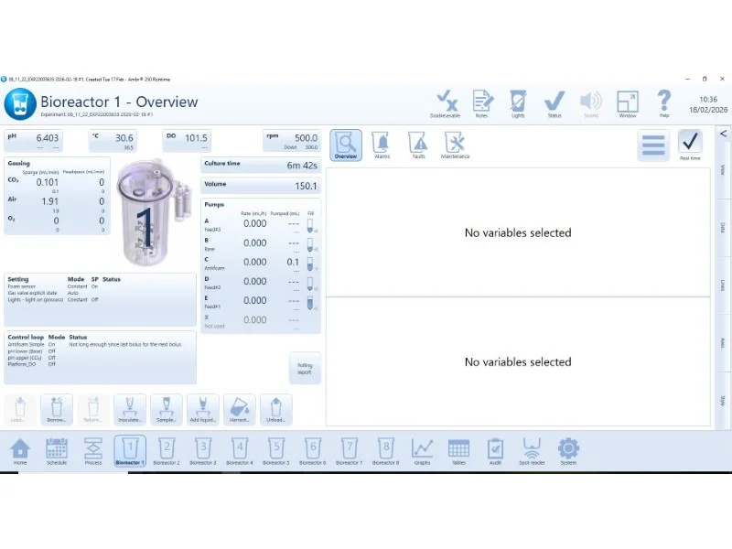Go to the Home screen icon
Image resolution: width=732 pixels, height=549 pixels.
pos(20,451)
